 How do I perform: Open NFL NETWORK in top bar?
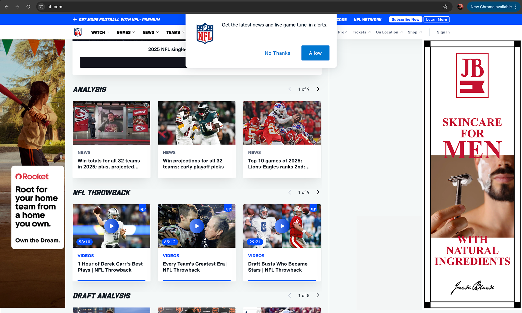[368, 20]
